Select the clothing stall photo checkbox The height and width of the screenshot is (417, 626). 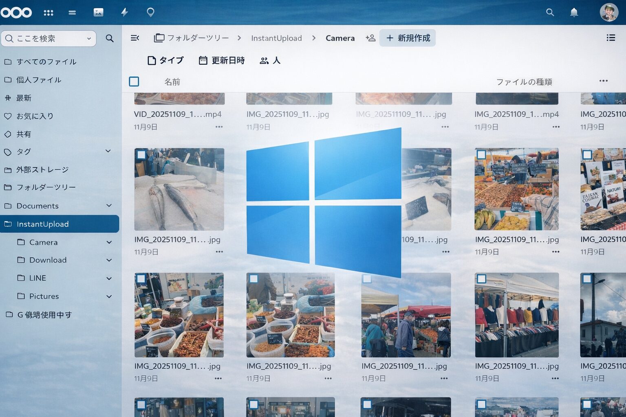coord(481,279)
